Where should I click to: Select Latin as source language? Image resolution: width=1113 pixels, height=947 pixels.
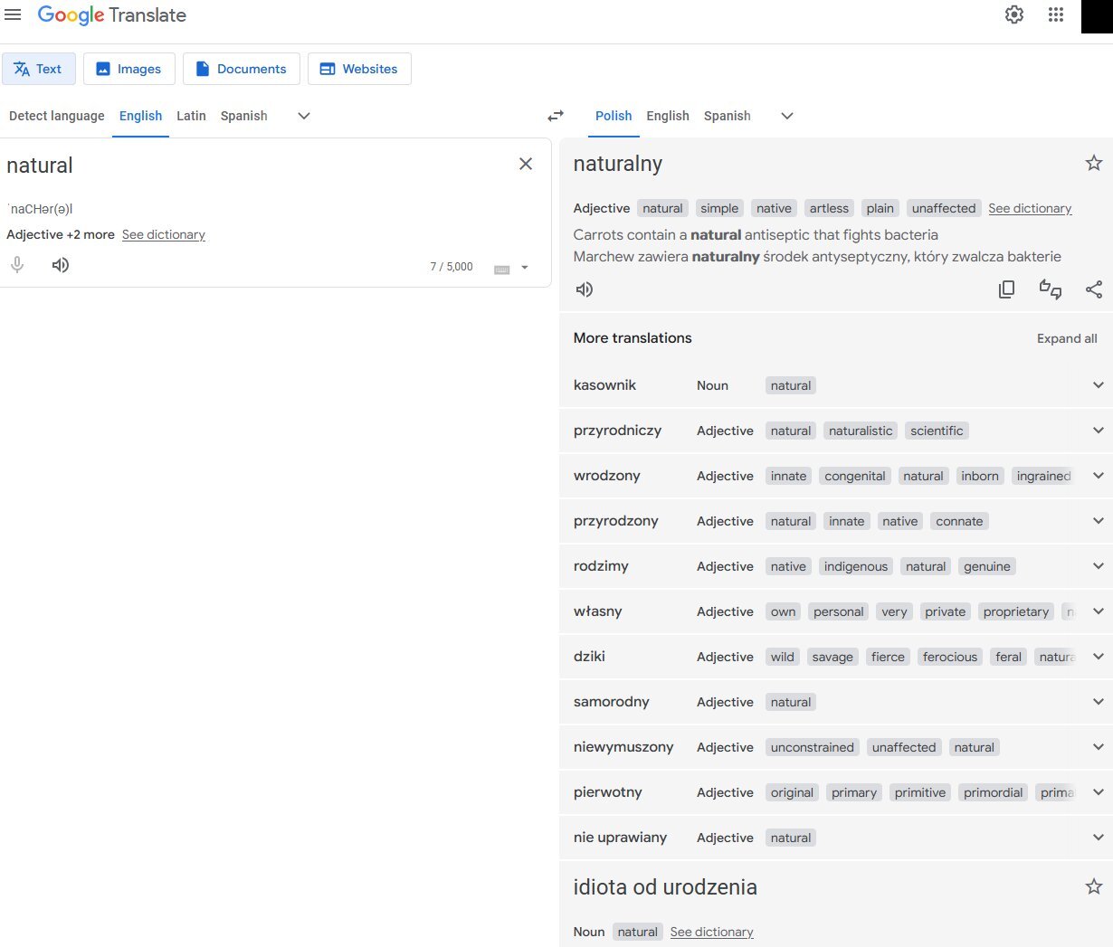click(191, 116)
